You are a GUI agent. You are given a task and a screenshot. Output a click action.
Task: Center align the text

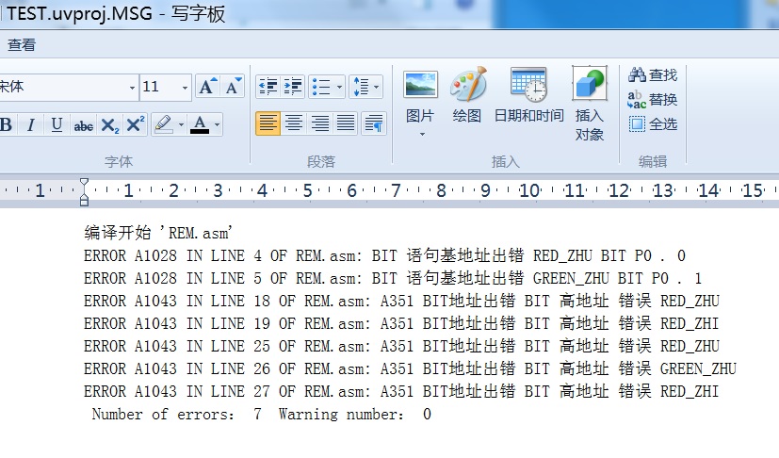294,123
